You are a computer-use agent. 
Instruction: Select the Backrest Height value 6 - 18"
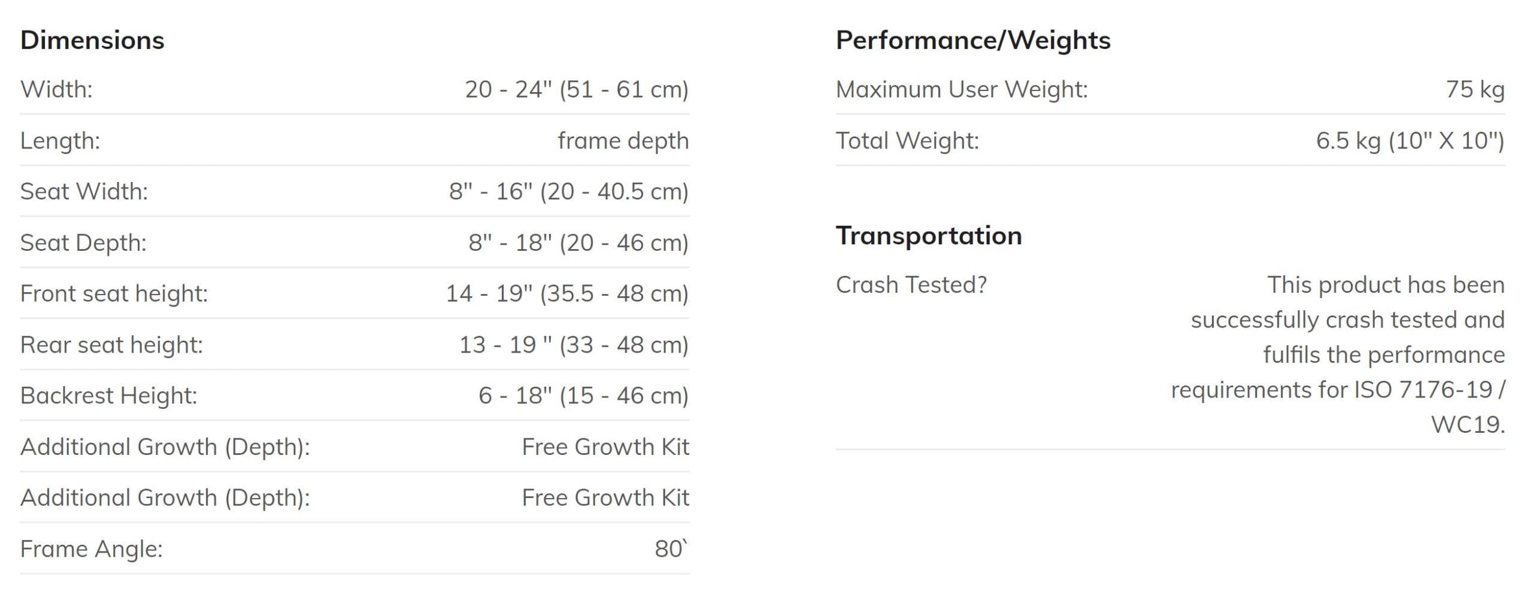point(583,396)
